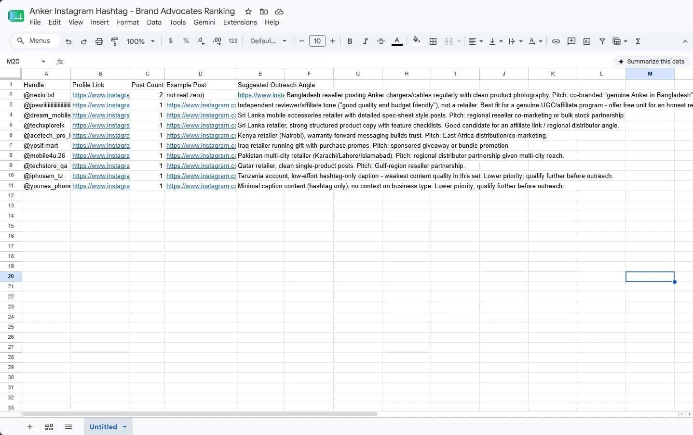Search the Menus box
This screenshot has width=693, height=435.
[x=36, y=41]
